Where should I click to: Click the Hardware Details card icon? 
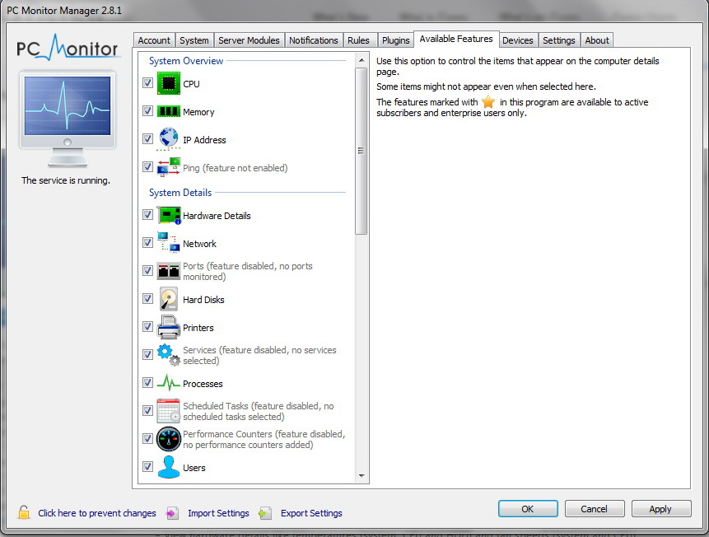[x=169, y=215]
